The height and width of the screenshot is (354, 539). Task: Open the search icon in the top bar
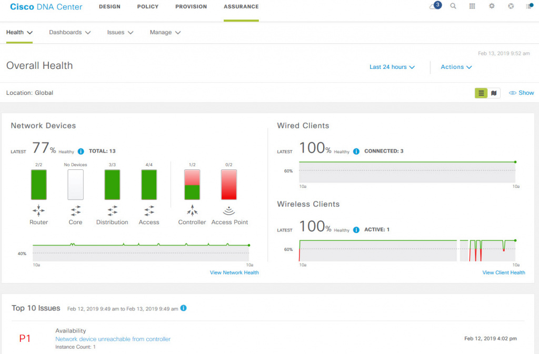(453, 6)
